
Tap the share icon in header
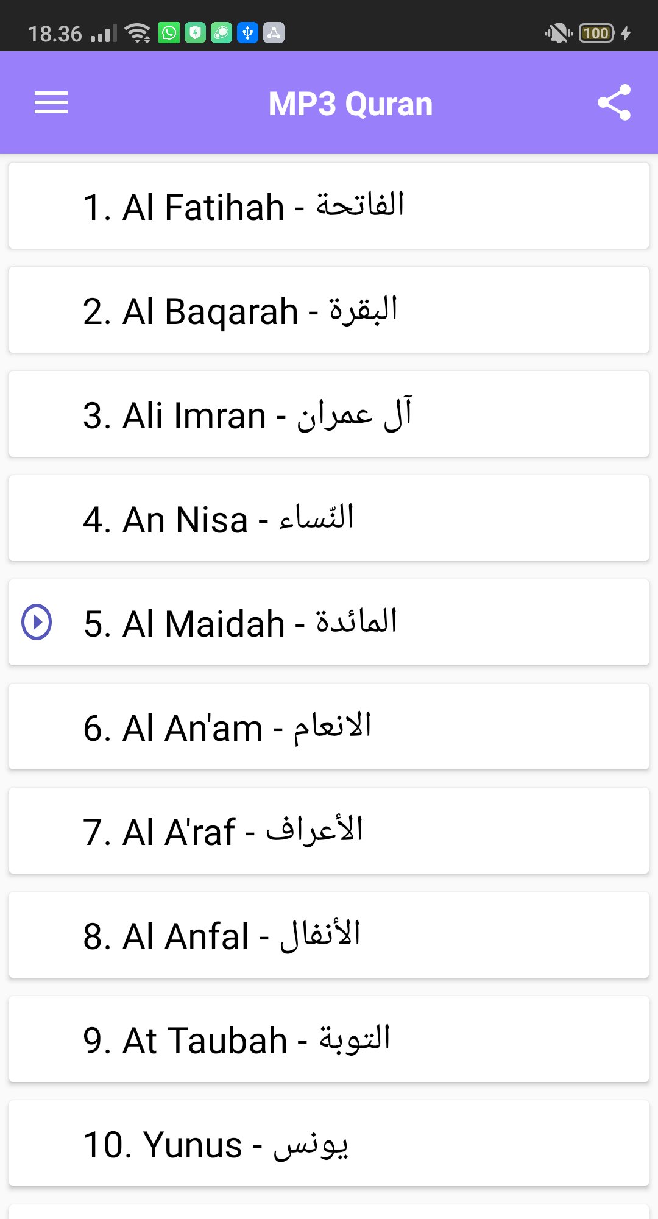[x=614, y=102]
